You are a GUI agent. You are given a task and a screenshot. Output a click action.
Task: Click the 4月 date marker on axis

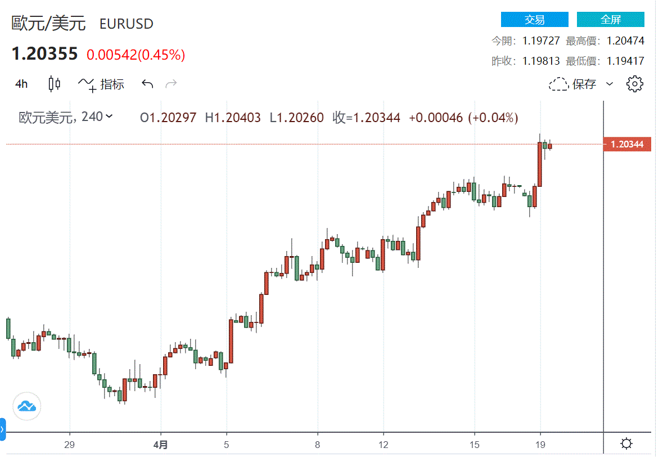click(x=160, y=445)
